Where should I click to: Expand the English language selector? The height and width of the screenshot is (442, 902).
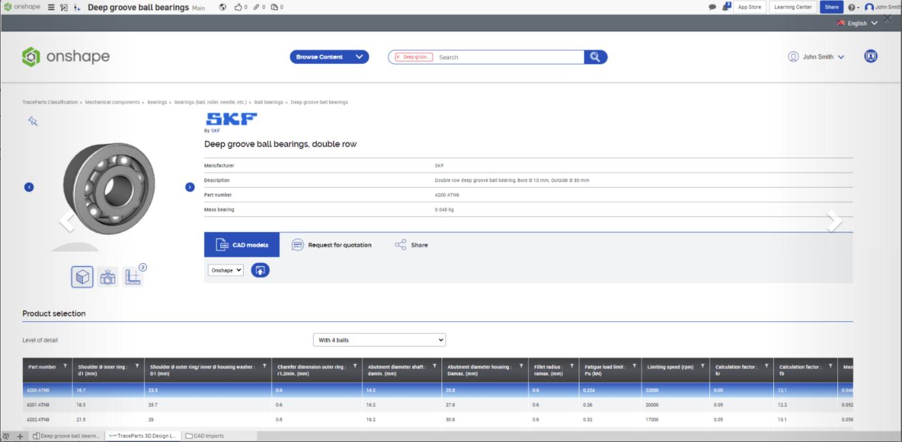click(858, 24)
